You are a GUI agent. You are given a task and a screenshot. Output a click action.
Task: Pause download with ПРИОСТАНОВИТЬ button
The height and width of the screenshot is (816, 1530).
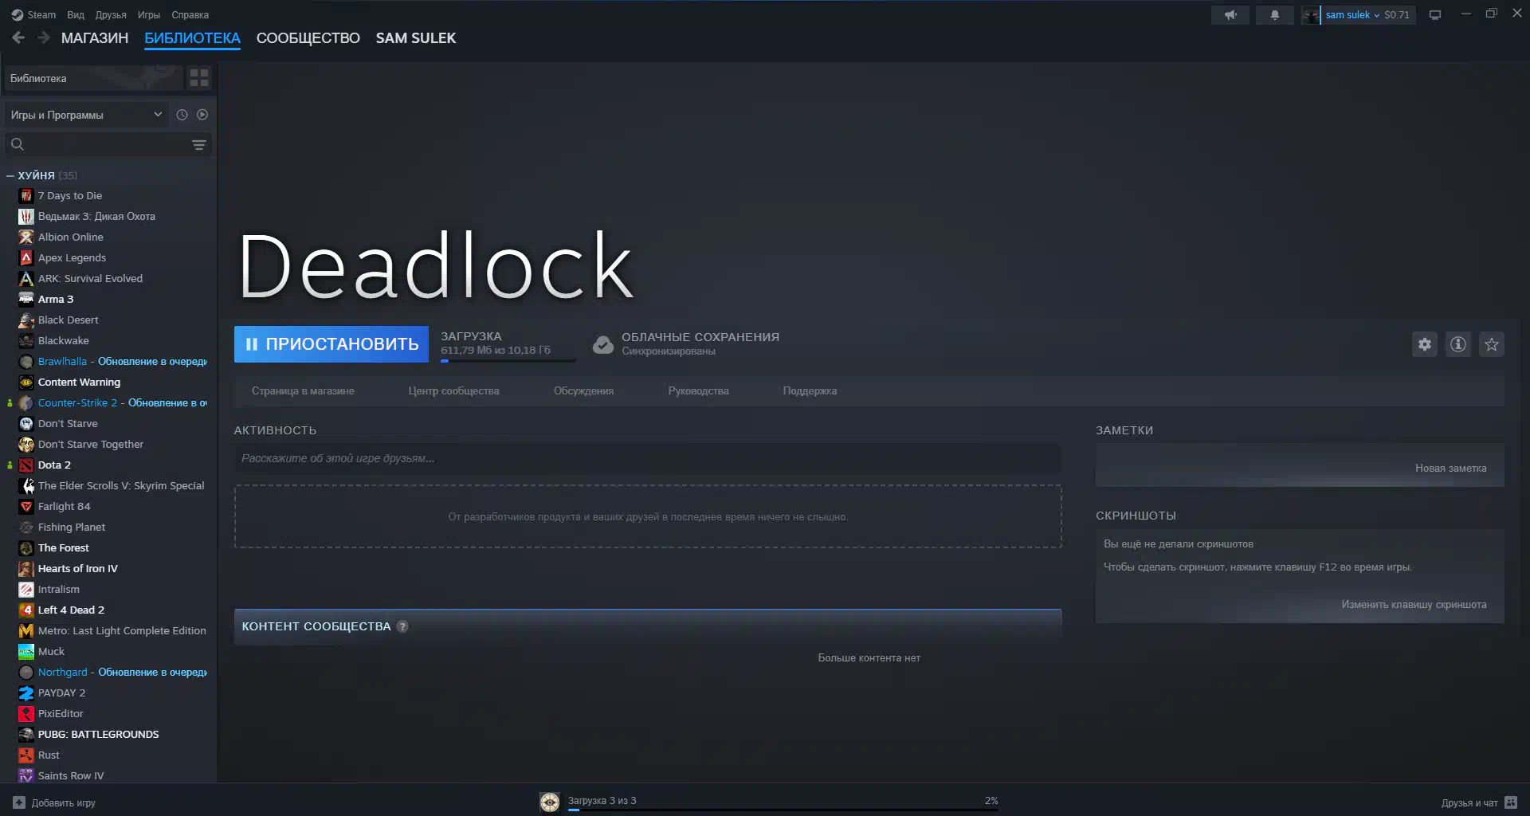[x=331, y=344]
